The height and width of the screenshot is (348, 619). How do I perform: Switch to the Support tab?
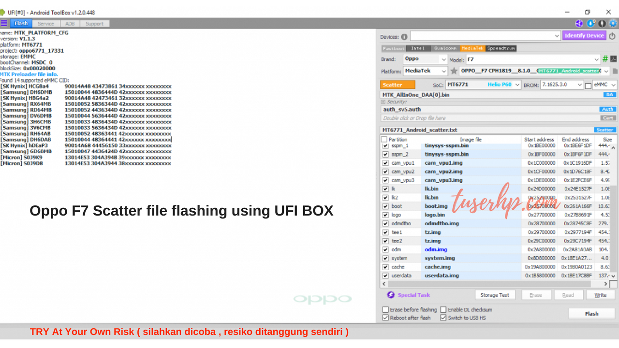point(95,23)
